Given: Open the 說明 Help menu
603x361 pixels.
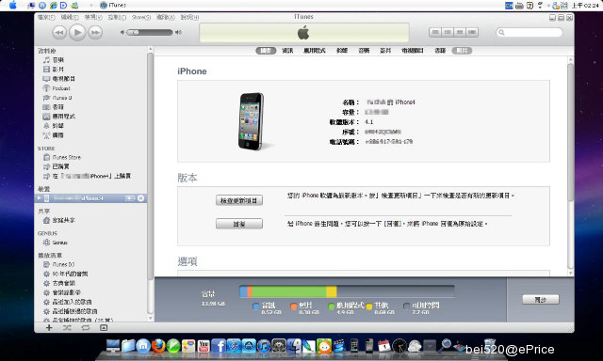Looking at the screenshot, I should pyautogui.click(x=189, y=17).
